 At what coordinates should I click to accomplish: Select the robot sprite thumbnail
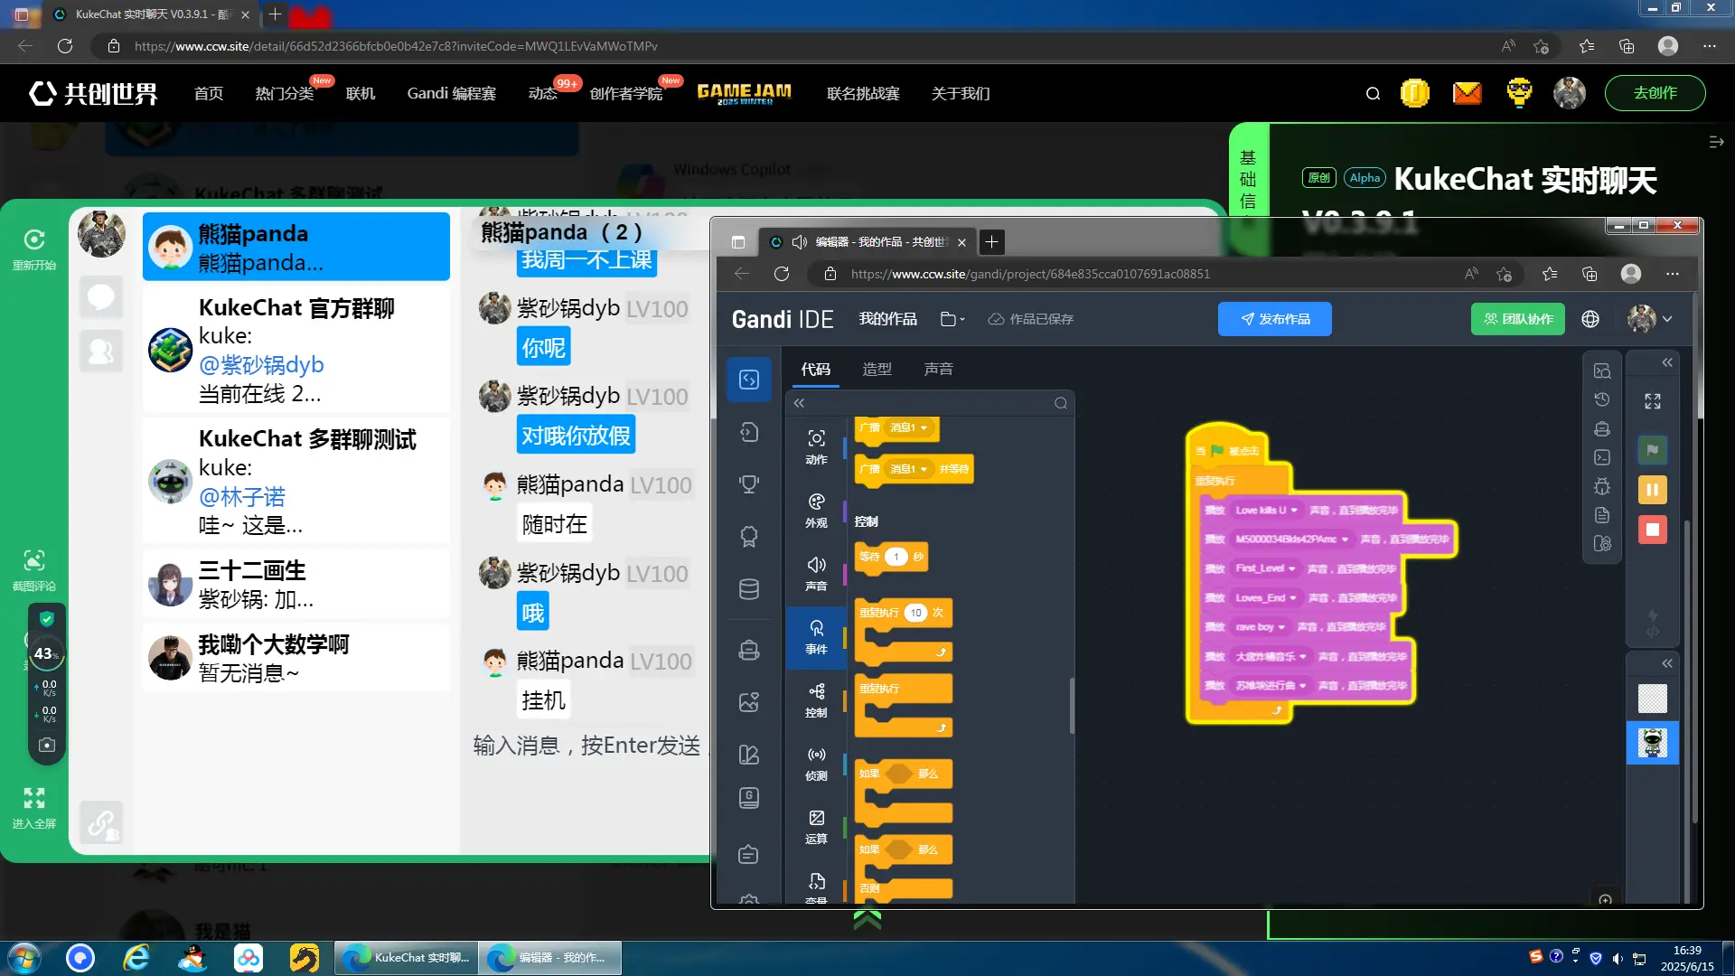click(1653, 743)
